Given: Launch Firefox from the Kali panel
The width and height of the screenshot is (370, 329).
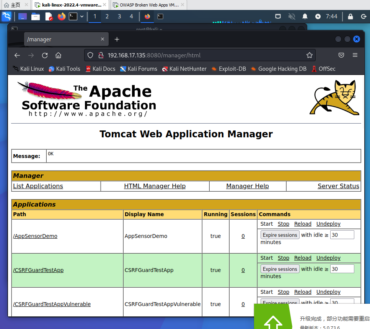Looking at the screenshot, I should click(x=61, y=16).
